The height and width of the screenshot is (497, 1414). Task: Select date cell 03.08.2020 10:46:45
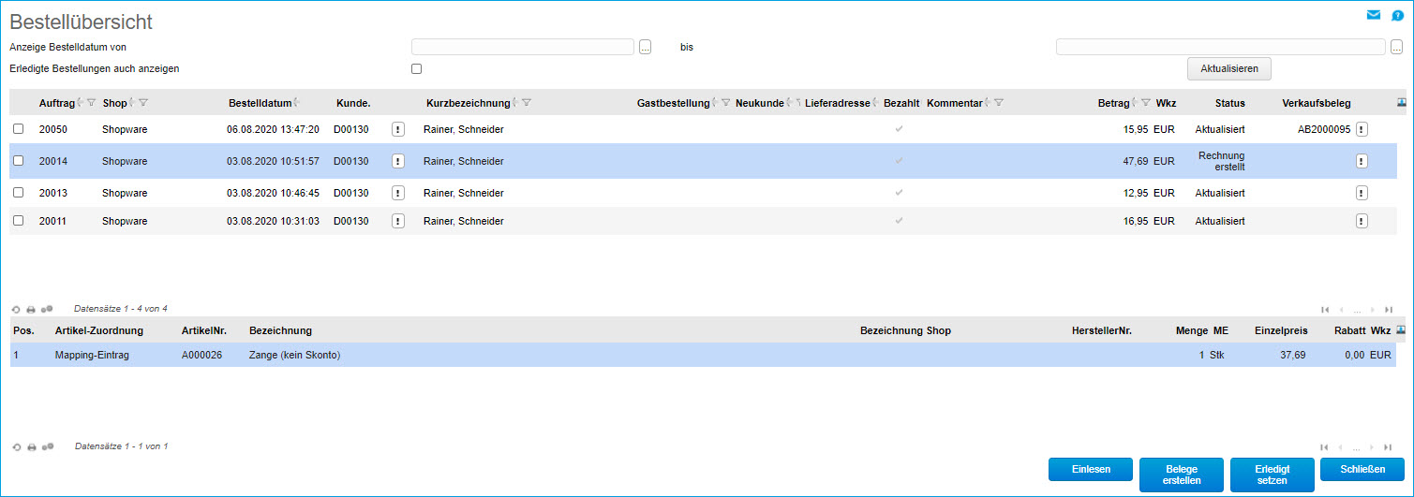tap(273, 193)
